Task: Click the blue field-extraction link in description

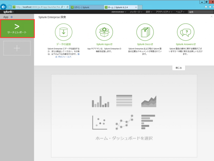Action: pos(64,57)
